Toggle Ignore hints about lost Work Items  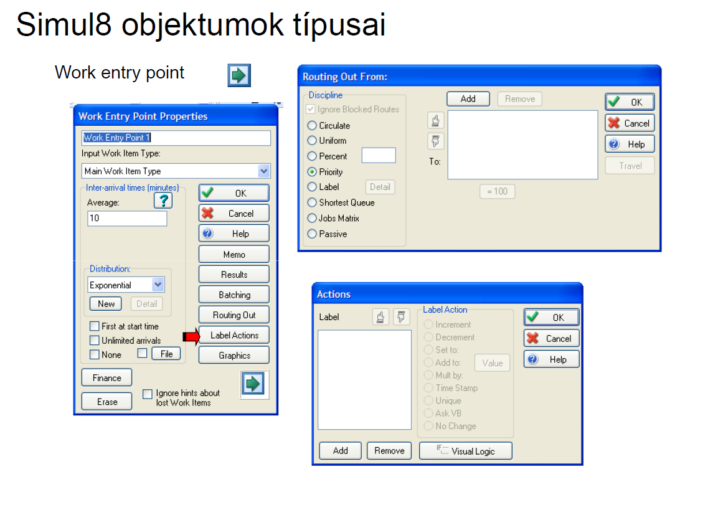[148, 394]
